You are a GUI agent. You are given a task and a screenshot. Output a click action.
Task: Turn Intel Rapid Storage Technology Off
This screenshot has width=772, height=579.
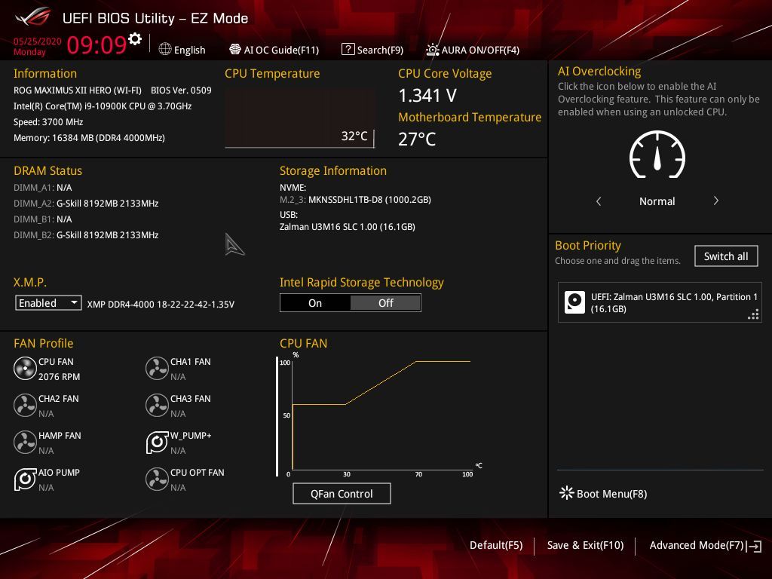coord(385,303)
